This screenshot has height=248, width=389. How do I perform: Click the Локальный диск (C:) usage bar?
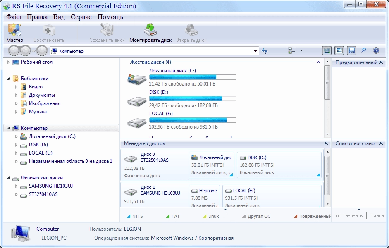(x=193, y=77)
